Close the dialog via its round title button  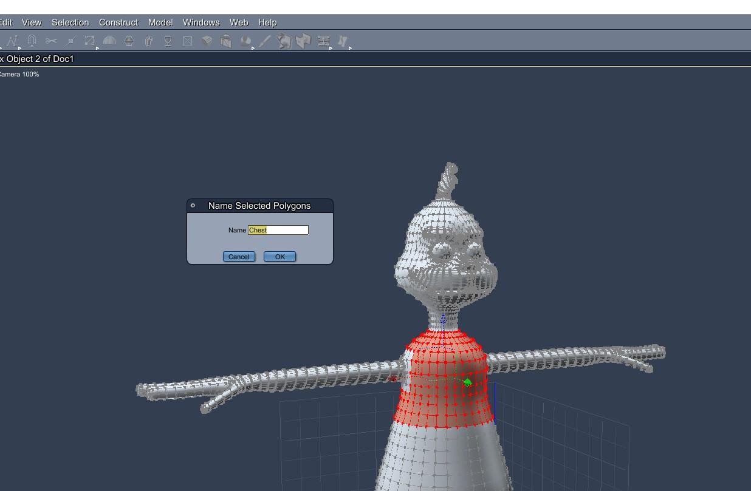(193, 205)
